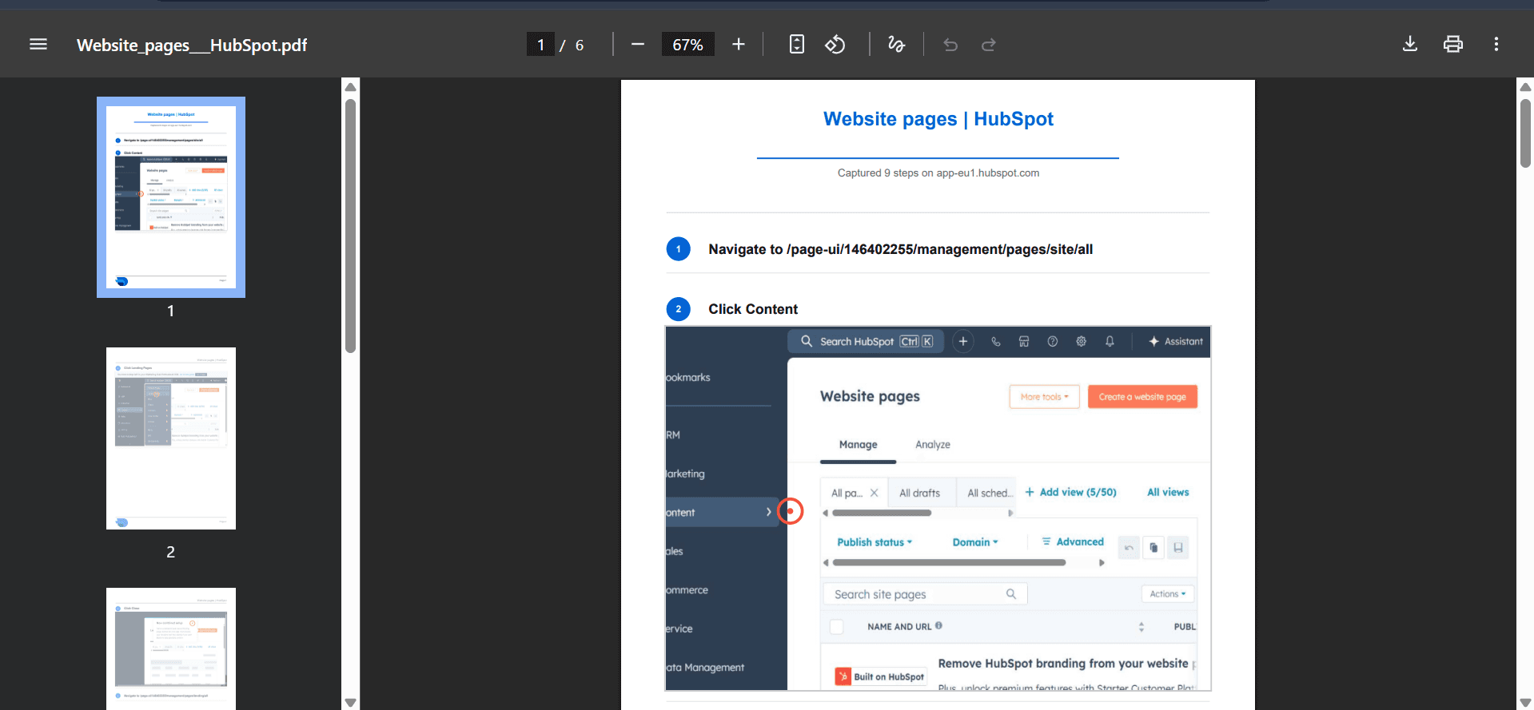Screen dimensions: 1534x710
Task: Switch to the Analyze tab
Action: point(933,445)
